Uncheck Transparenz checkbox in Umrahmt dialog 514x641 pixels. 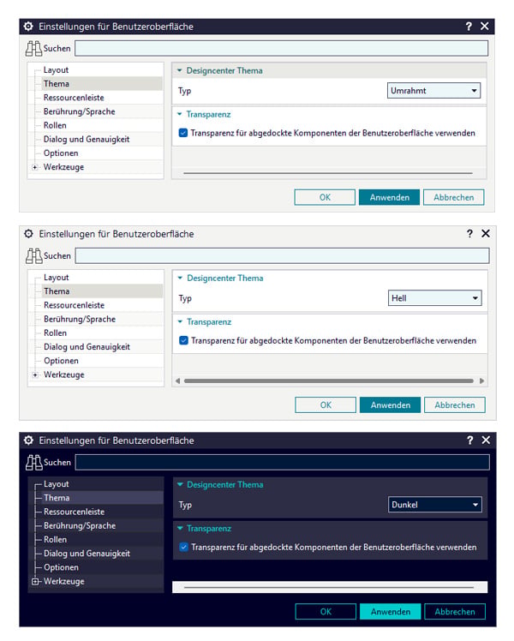[183, 133]
